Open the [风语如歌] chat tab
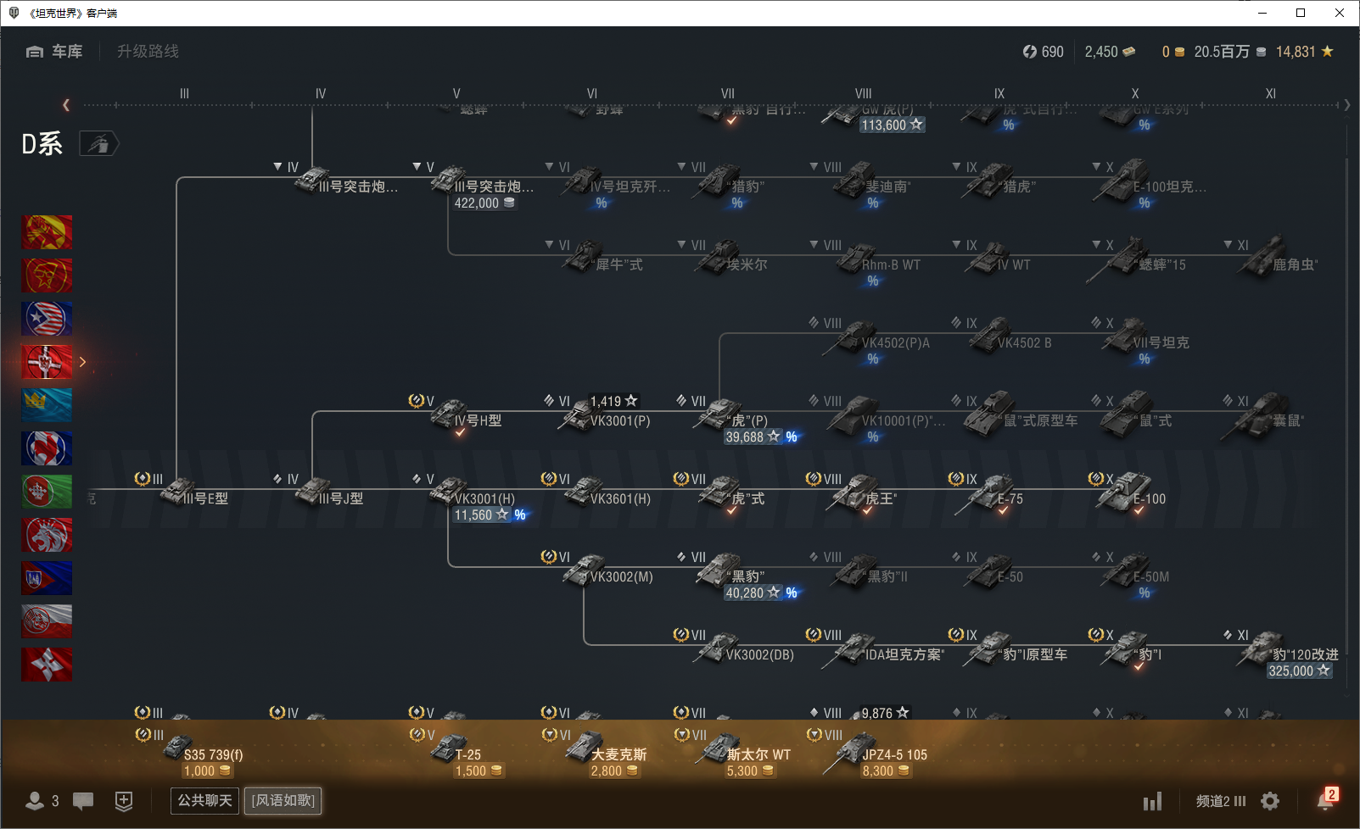 (x=283, y=800)
